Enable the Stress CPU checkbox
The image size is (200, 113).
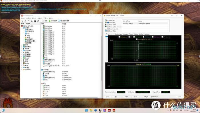click(x=108, y=20)
